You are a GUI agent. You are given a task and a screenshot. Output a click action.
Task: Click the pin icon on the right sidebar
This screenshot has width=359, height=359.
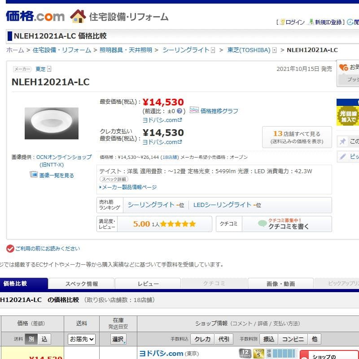343,140
